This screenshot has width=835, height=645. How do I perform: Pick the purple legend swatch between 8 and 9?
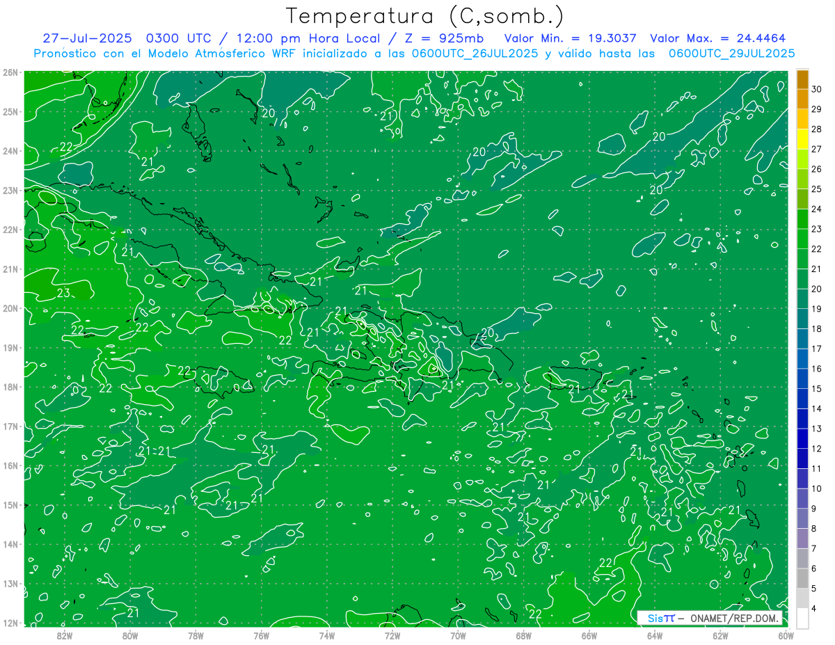coord(802,518)
